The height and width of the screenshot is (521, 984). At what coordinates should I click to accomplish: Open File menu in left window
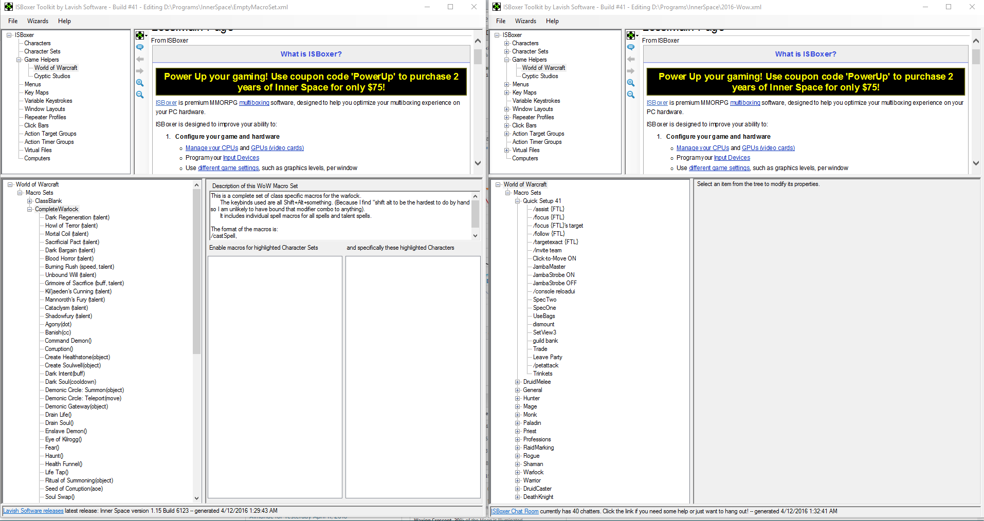(x=13, y=21)
